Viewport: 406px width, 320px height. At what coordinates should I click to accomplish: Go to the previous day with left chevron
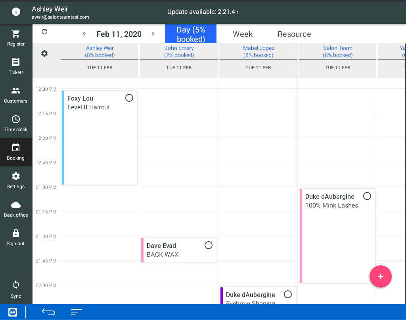(84, 34)
